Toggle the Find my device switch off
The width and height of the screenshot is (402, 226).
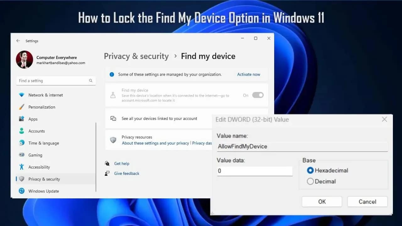coord(258,95)
